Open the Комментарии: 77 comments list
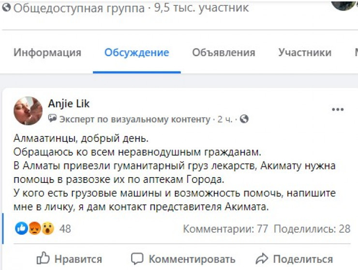The width and height of the screenshot is (358, 270). tap(225, 229)
